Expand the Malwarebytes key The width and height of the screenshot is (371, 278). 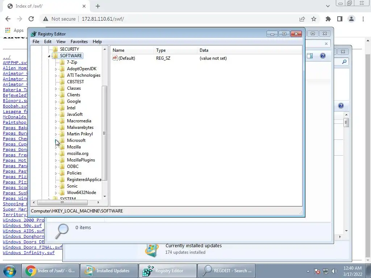[x=56, y=128]
